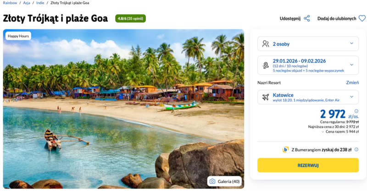Image resolution: width=367 pixels, height=191 pixels.
Task: Expand the Katowice departure airport dropdown
Action: click(x=352, y=97)
